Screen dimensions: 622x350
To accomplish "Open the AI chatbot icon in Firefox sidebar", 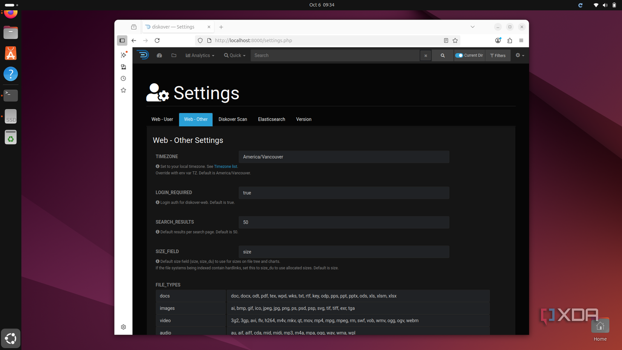I will click(x=123, y=55).
